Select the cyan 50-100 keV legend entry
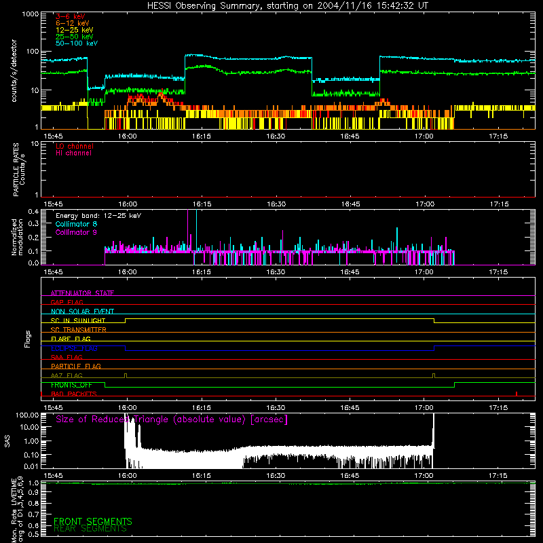Viewport: 543px width, 543px height. [x=77, y=43]
